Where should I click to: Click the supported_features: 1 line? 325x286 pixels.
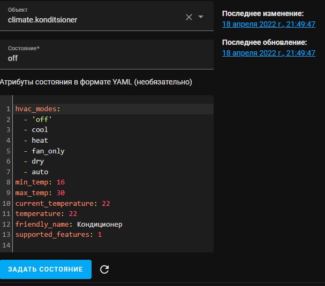point(58,235)
